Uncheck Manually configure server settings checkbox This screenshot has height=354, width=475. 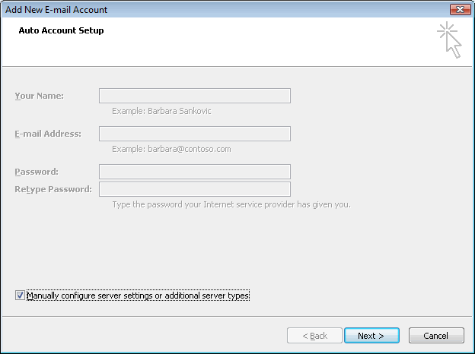[19, 296]
